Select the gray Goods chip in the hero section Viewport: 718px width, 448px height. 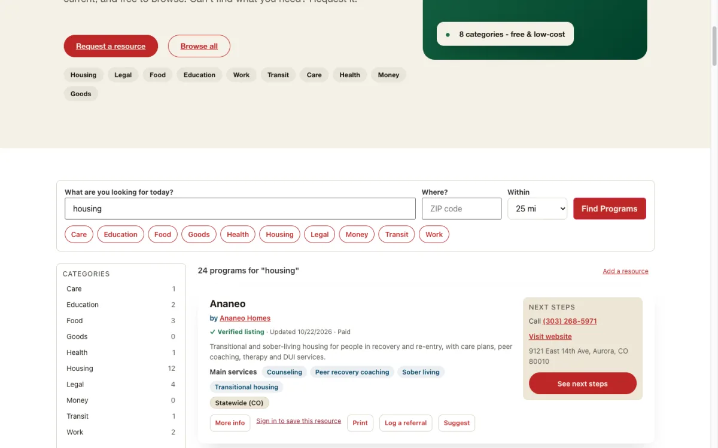pyautogui.click(x=81, y=94)
